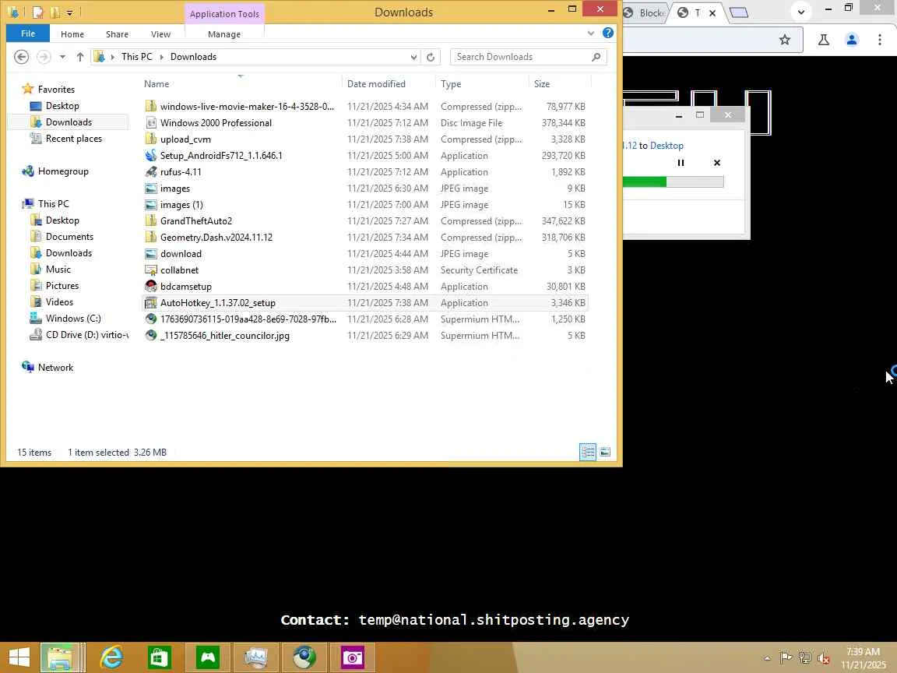
Task: Open the address bar history dropdown
Action: (413, 57)
